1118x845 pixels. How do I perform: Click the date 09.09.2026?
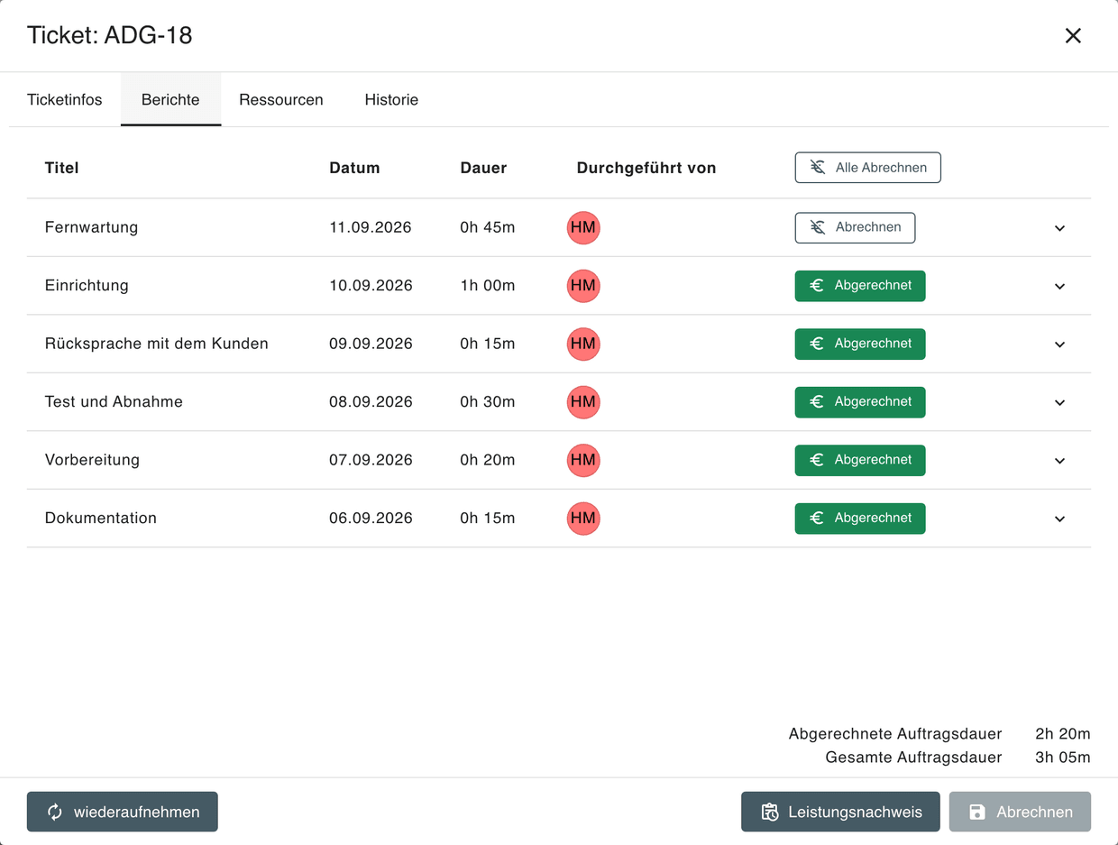click(x=371, y=344)
